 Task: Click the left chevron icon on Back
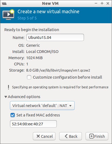66,136
